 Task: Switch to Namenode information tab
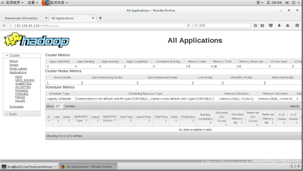pos(21,18)
